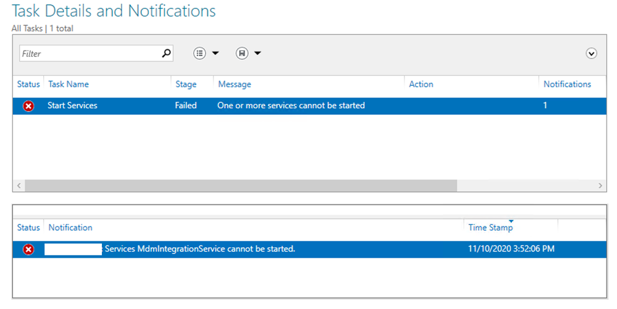617x309 pixels.
Task: Type in the Filter text field
Action: tap(90, 54)
